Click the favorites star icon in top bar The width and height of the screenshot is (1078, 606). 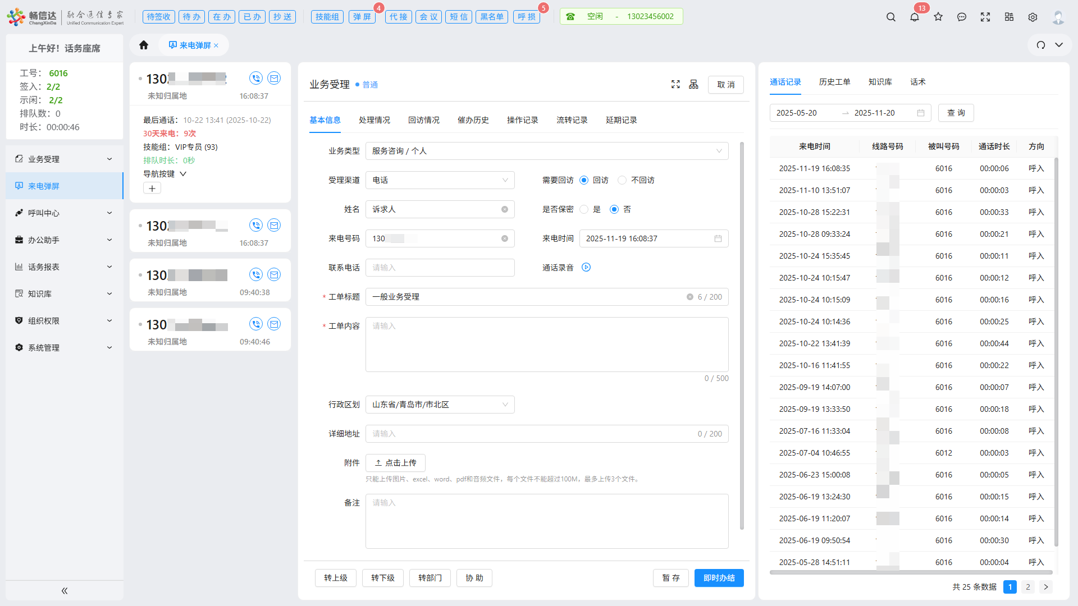tap(938, 17)
